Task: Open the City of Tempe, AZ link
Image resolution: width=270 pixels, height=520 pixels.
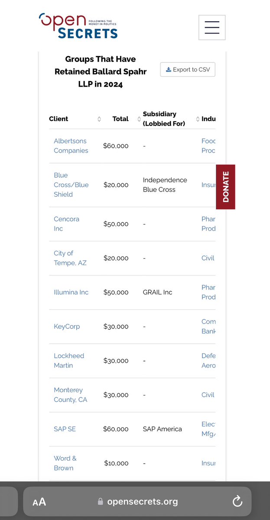Action: tap(70, 258)
